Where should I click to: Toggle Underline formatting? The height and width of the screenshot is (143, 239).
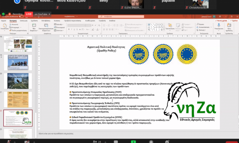[74, 29]
